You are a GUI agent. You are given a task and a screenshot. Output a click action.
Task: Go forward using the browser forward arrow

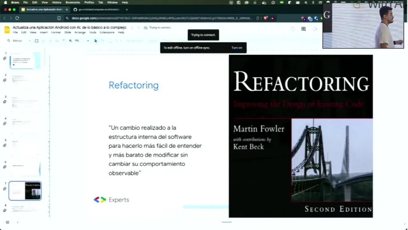point(11,18)
